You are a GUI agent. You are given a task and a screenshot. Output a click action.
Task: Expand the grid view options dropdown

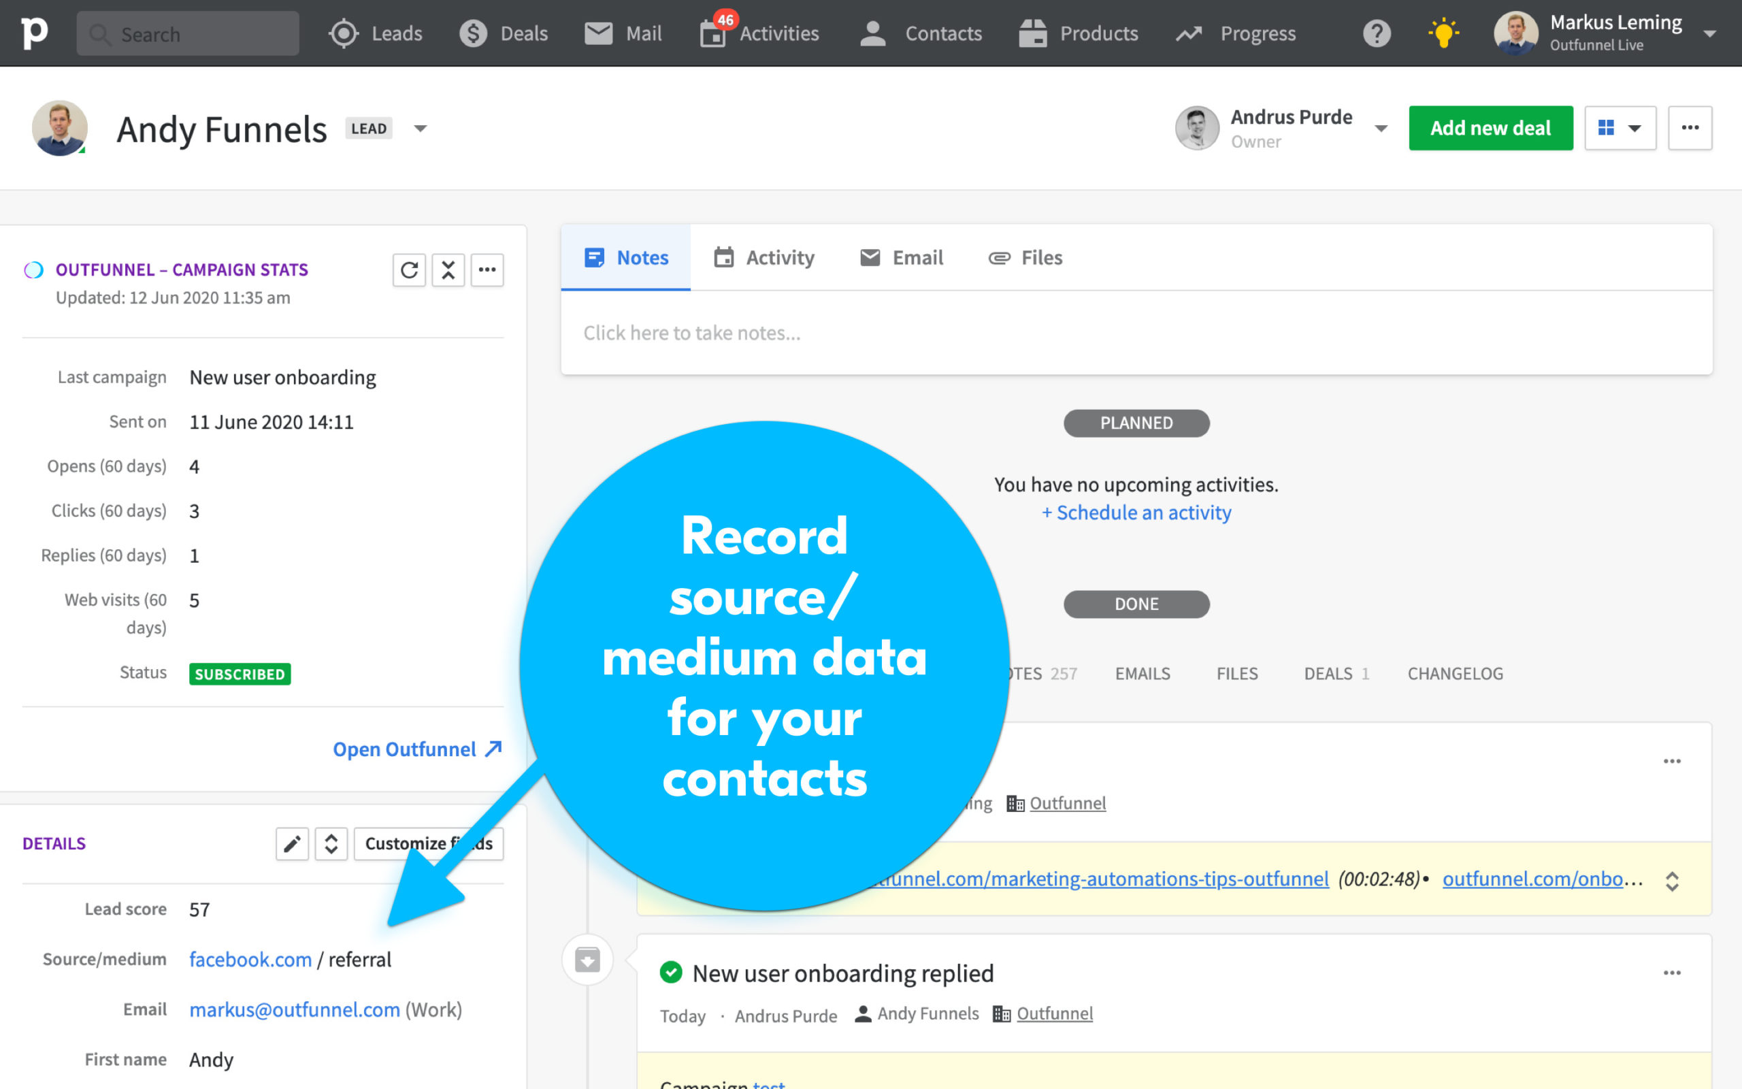(x=1634, y=127)
